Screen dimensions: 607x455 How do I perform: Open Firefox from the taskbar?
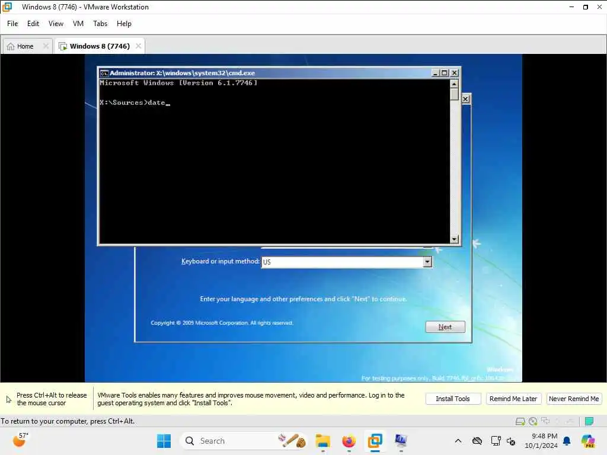349,441
